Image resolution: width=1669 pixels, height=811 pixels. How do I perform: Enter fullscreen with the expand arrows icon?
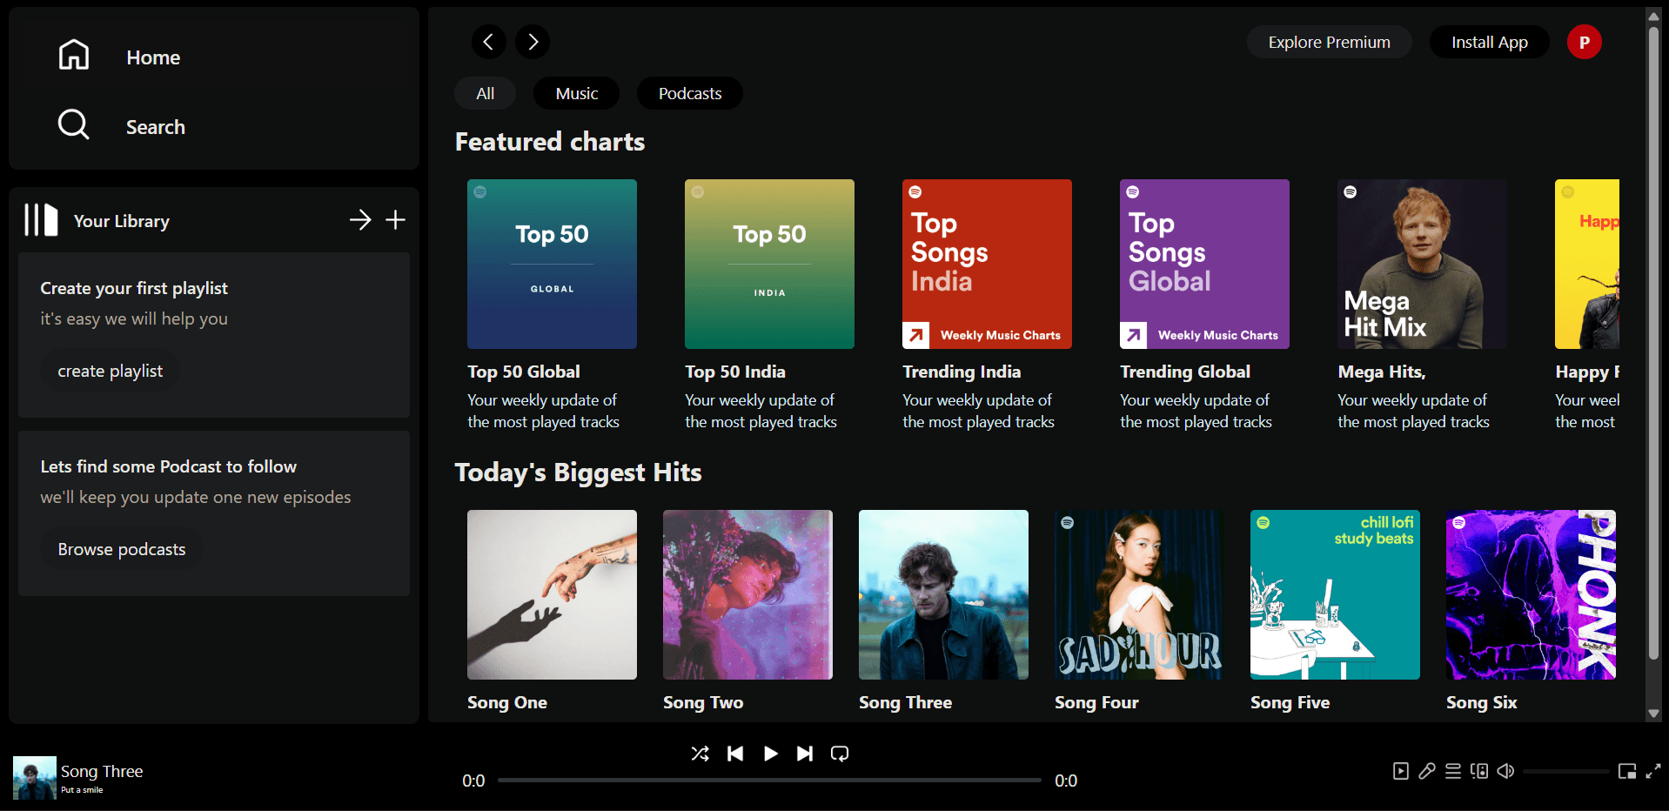click(x=1653, y=771)
